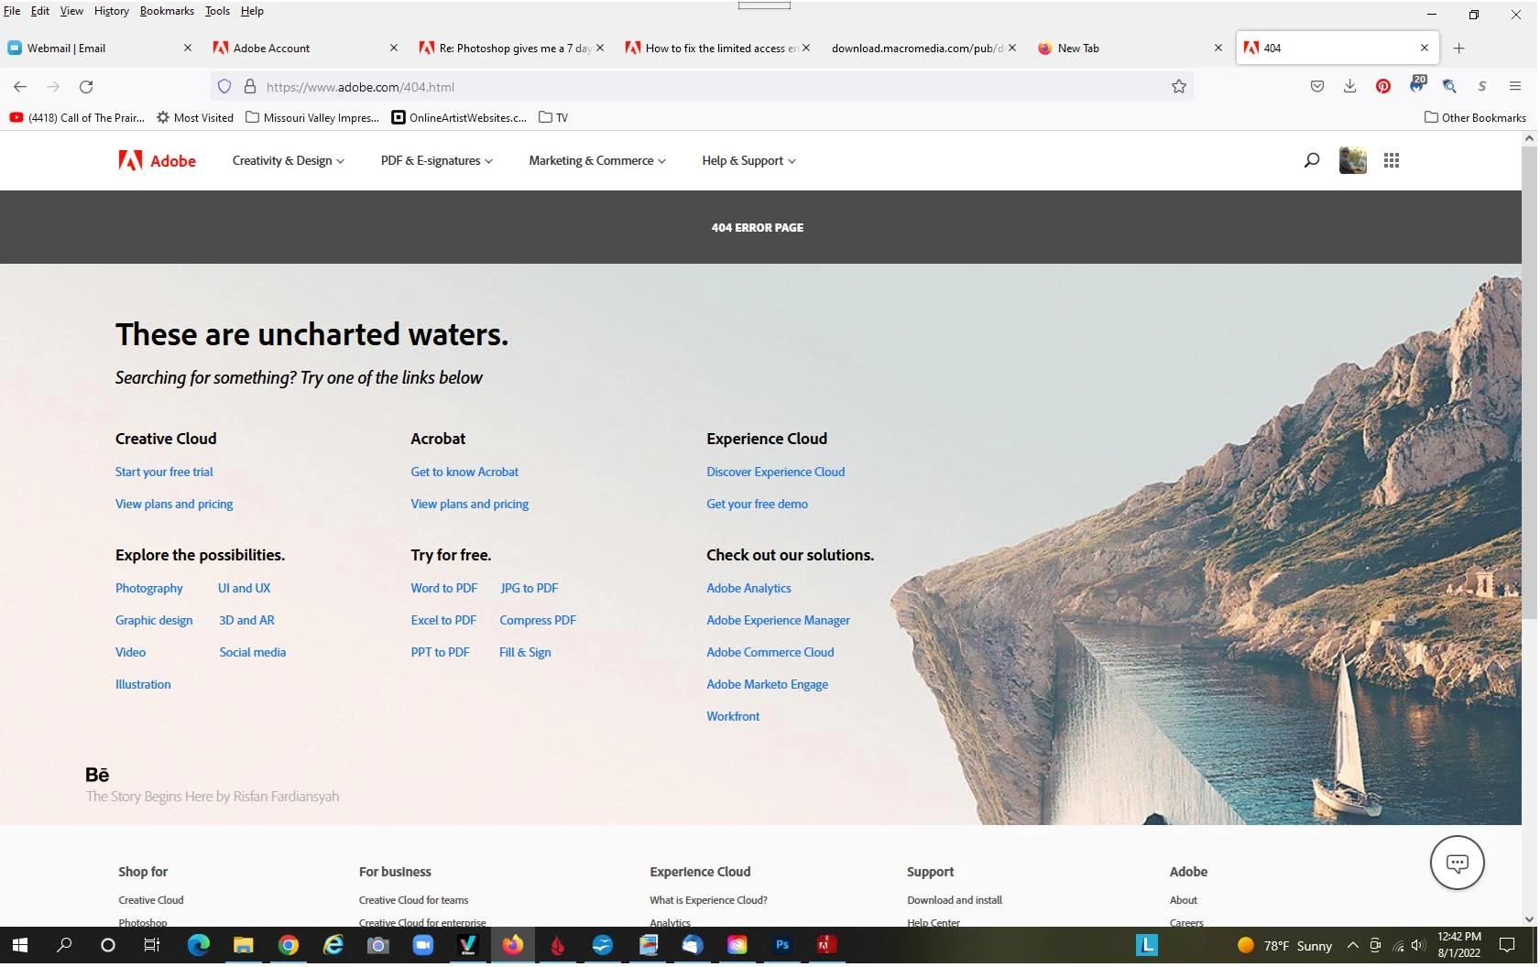Image resolution: width=1540 pixels, height=967 pixels.
Task: Open the Fill & Sign link
Action: (x=525, y=653)
